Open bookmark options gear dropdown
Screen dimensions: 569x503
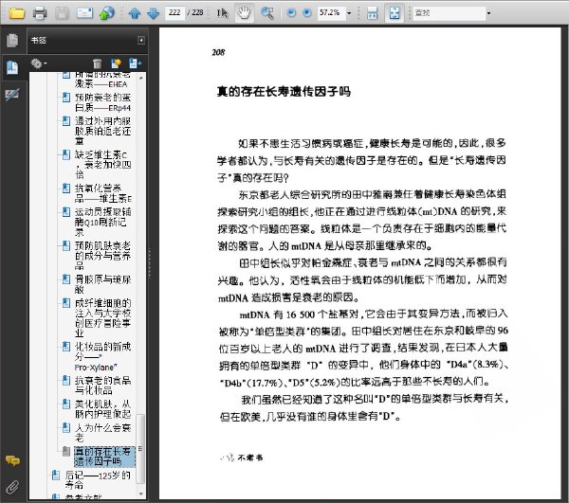pos(39,63)
